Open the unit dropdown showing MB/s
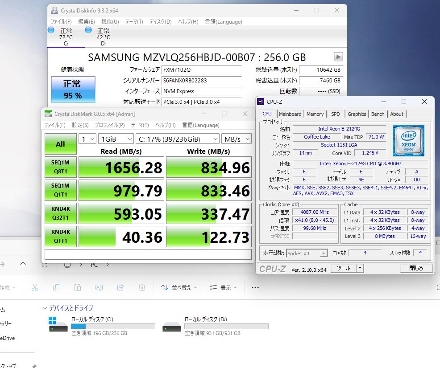440x368 pixels. point(236,139)
